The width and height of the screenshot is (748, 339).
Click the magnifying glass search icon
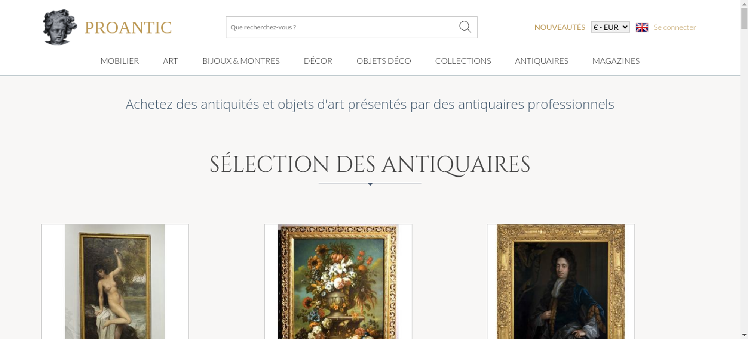click(465, 27)
